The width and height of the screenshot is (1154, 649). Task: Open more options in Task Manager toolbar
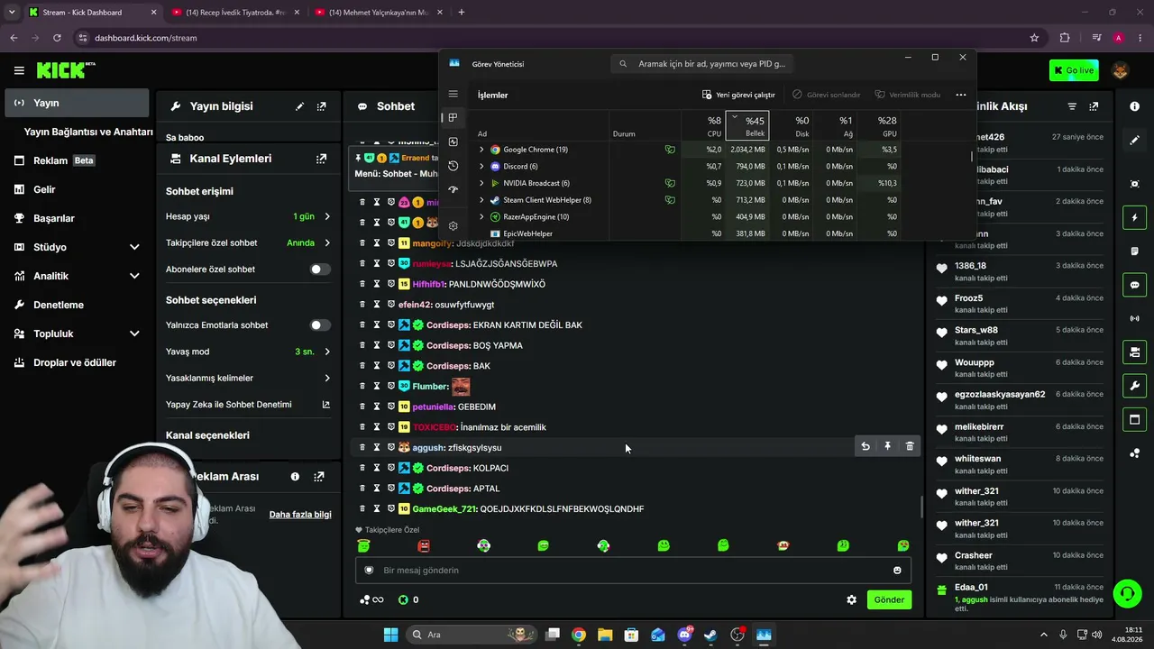pos(961,95)
